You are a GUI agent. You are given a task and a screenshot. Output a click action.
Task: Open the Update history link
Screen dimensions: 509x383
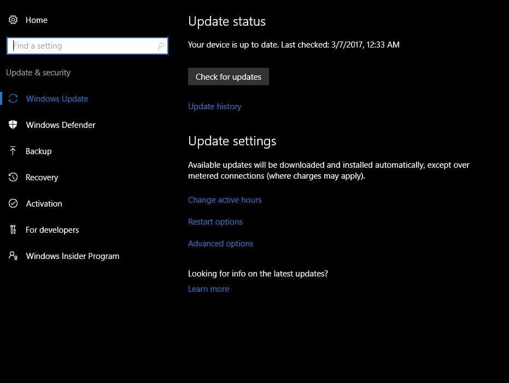[x=214, y=107]
